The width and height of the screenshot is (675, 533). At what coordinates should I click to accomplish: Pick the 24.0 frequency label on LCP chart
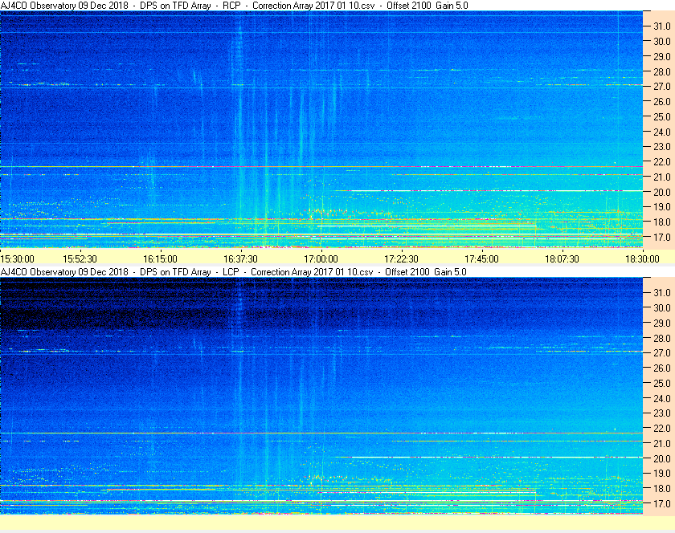(x=662, y=398)
